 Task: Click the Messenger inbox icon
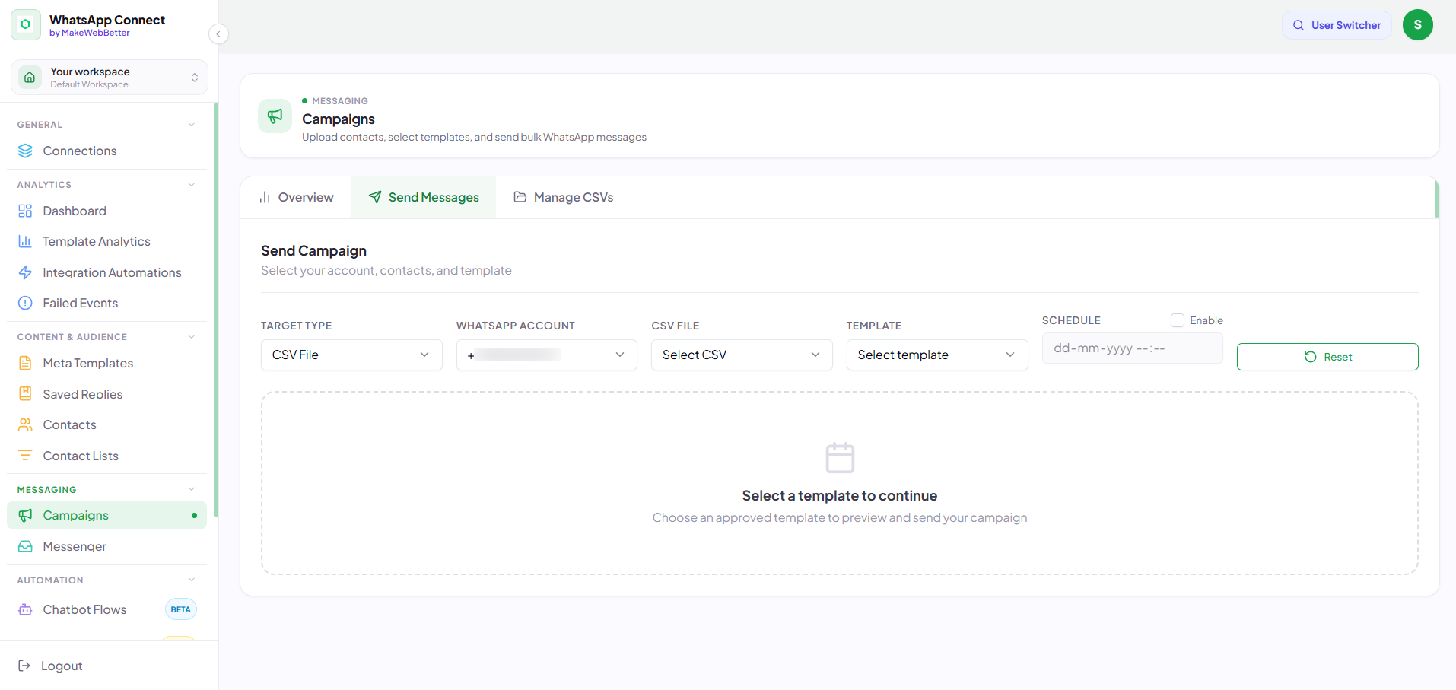(x=25, y=546)
